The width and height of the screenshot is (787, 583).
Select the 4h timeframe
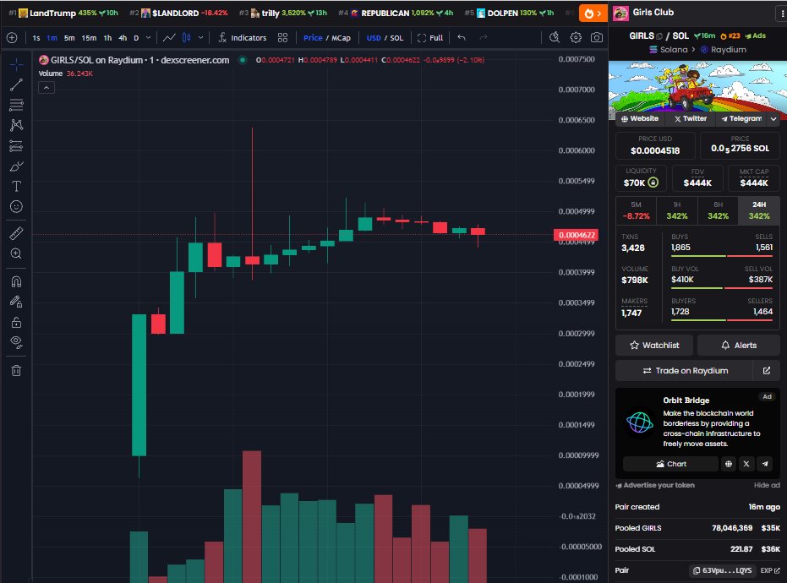click(x=123, y=38)
